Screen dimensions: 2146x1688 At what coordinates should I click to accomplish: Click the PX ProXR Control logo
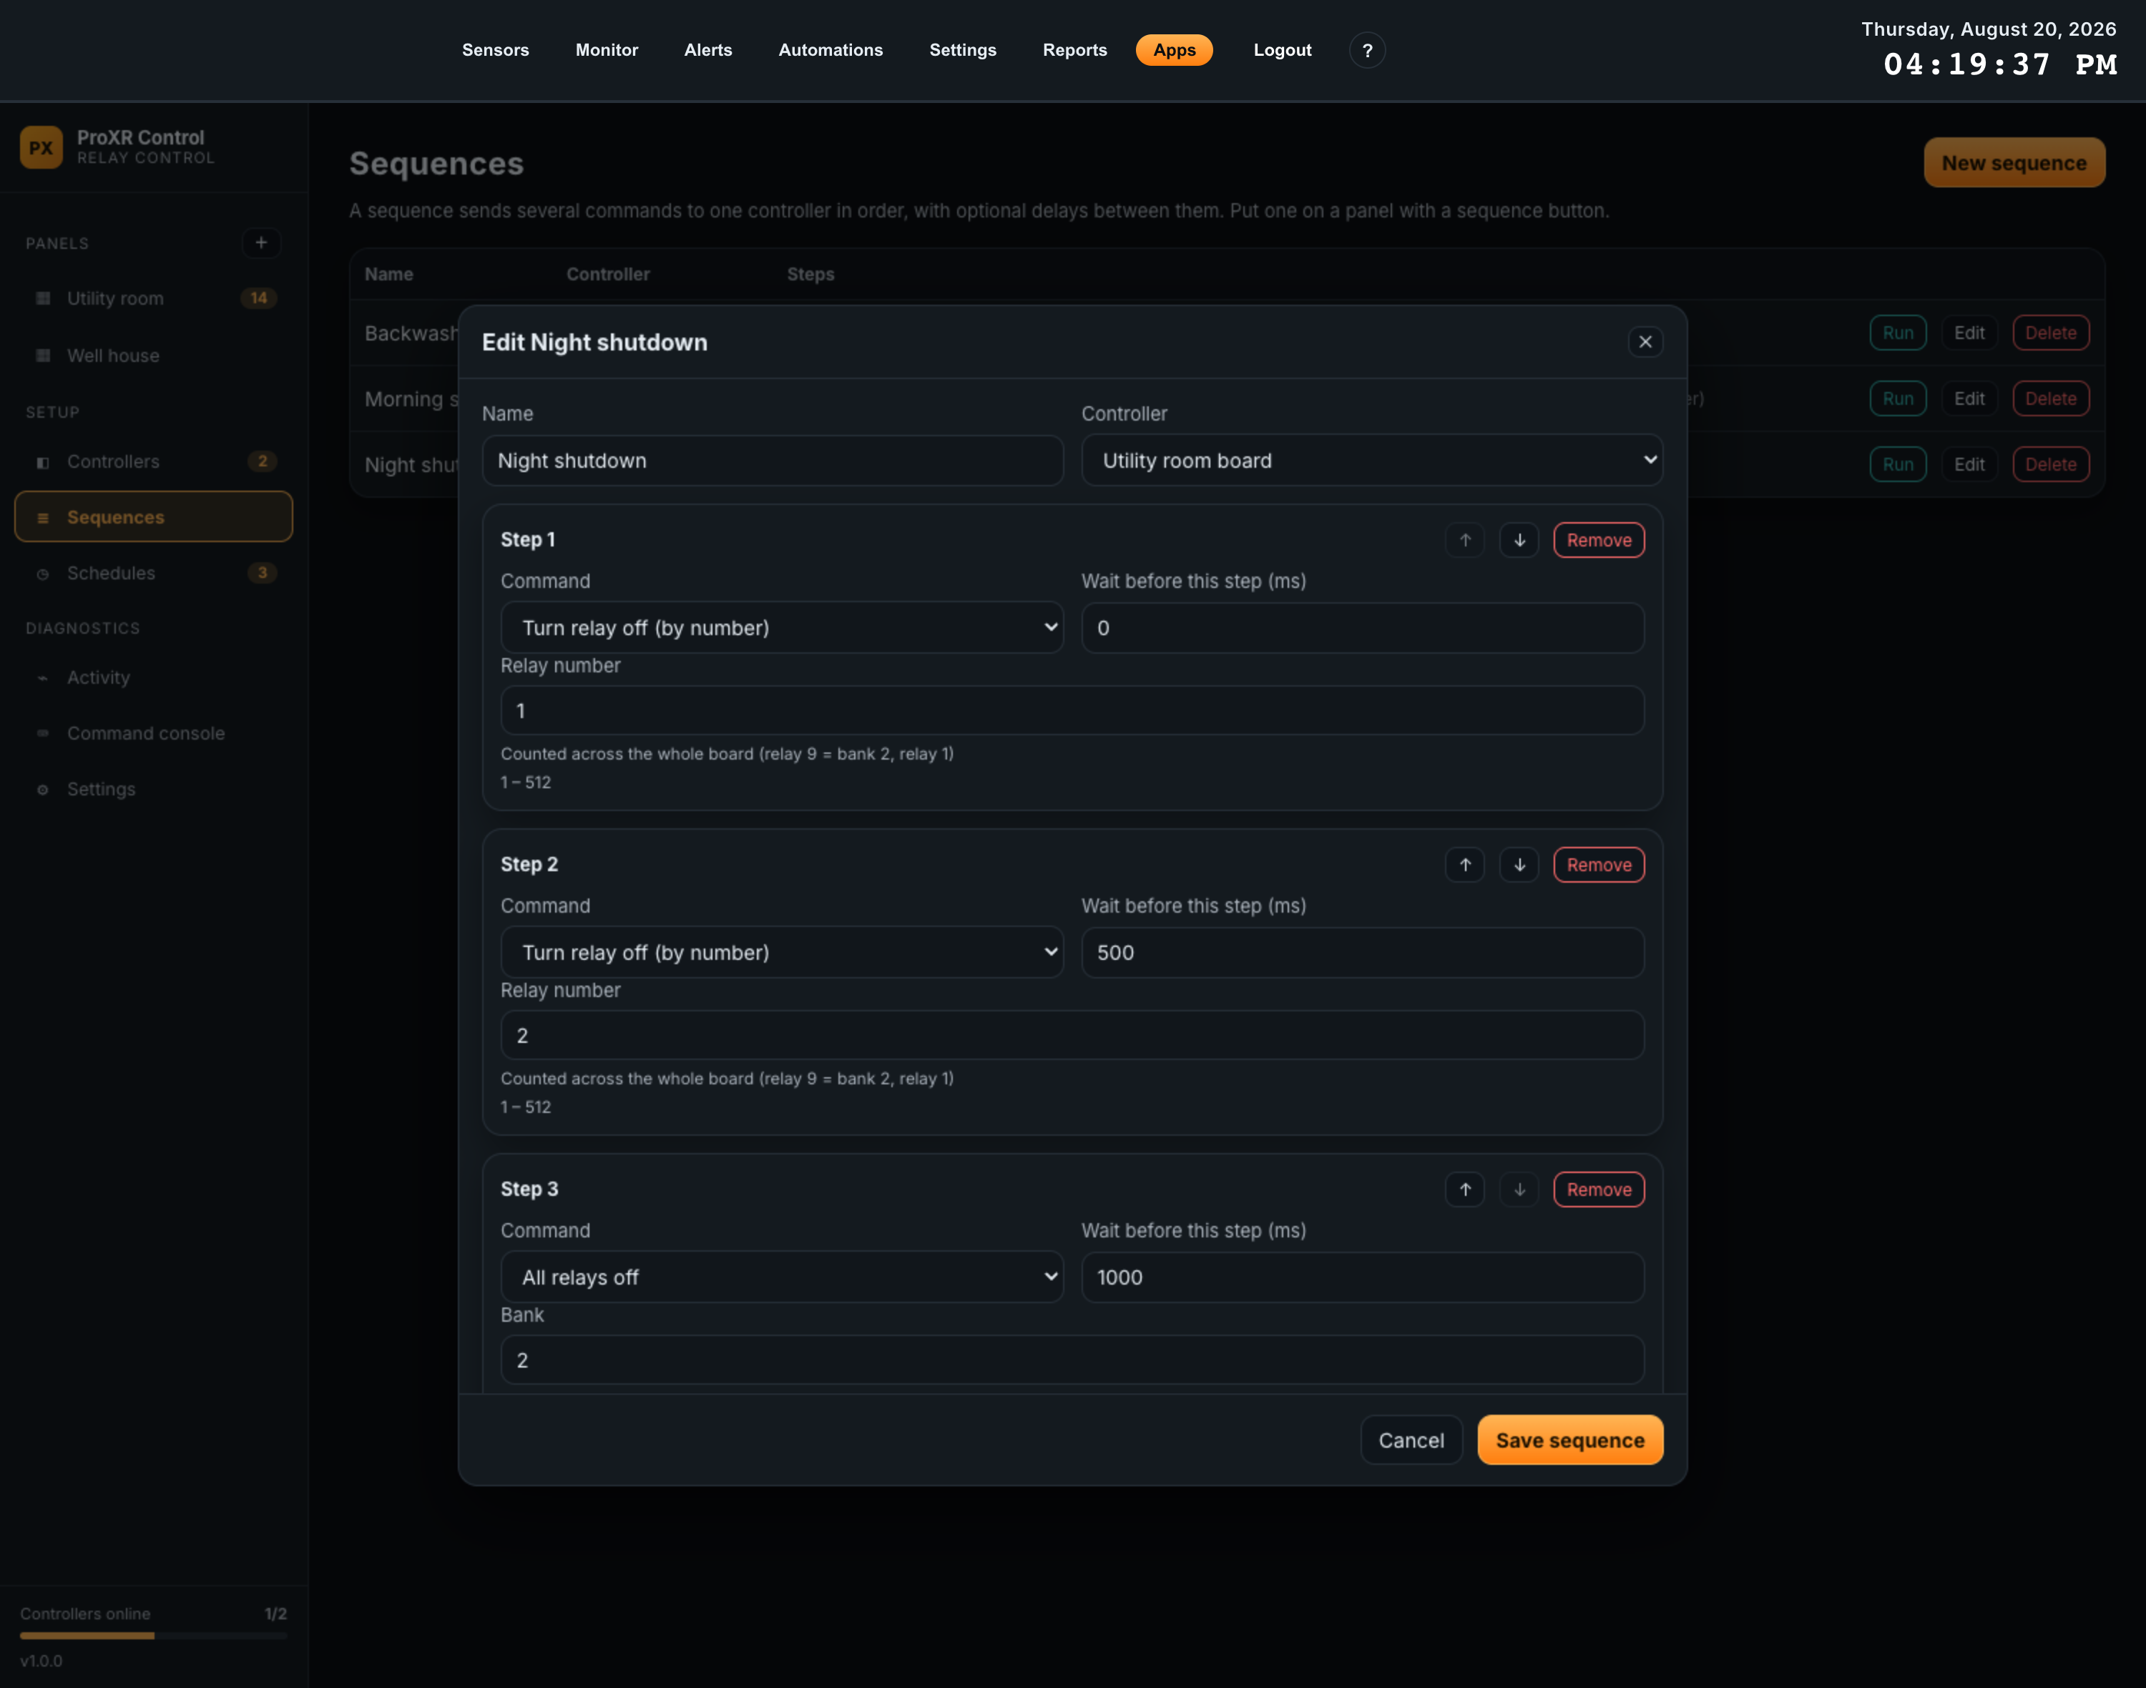tap(41, 147)
